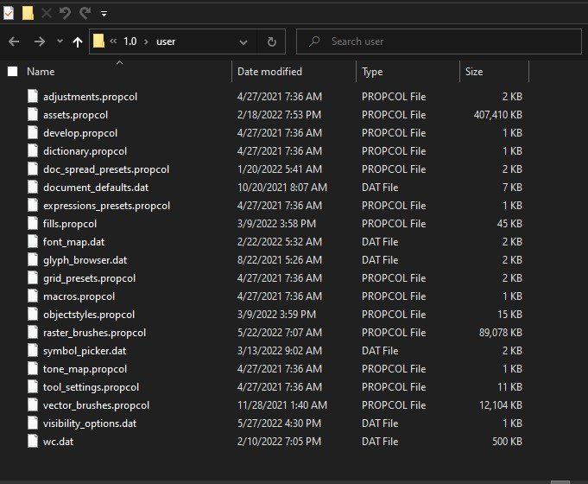588x484 pixels.
Task: Sort files by Date modified column
Action: (x=269, y=72)
